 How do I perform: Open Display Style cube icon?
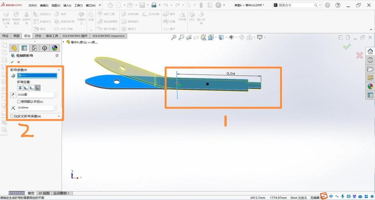(x=221, y=37)
